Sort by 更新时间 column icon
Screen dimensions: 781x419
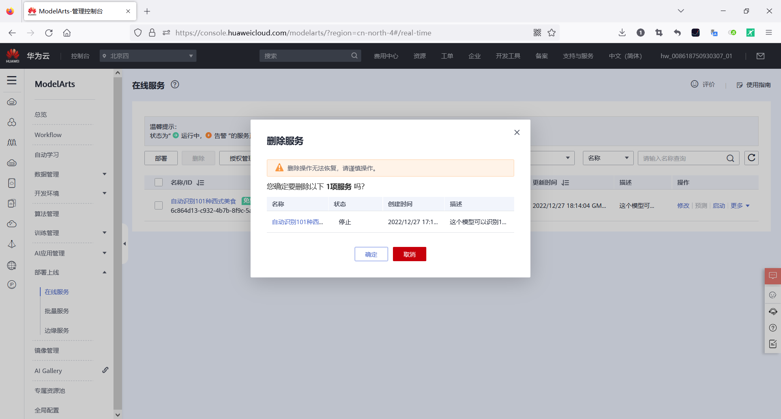pyautogui.click(x=565, y=183)
